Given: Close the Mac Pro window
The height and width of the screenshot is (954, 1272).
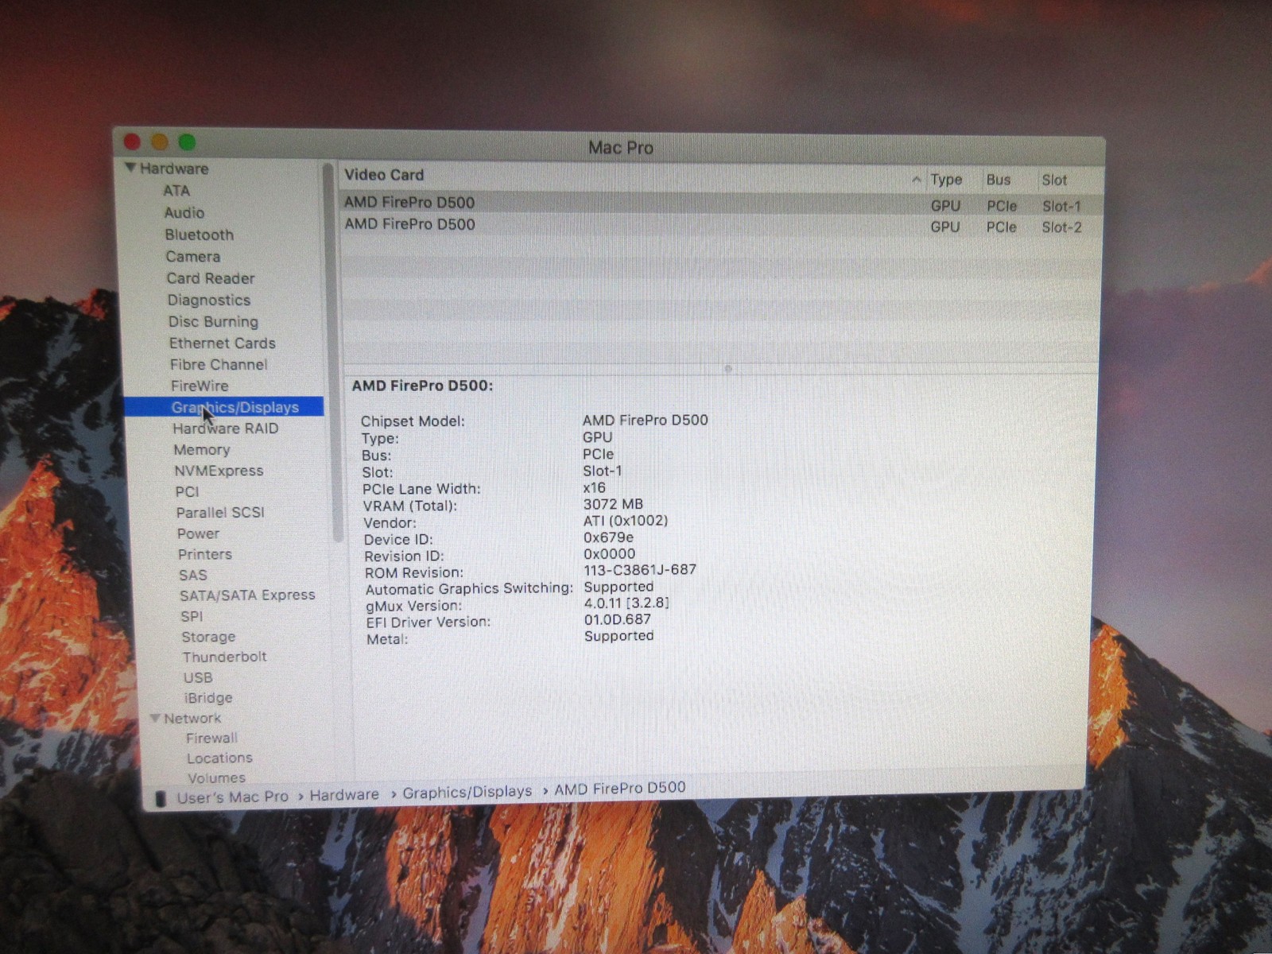Looking at the screenshot, I should click(x=132, y=142).
